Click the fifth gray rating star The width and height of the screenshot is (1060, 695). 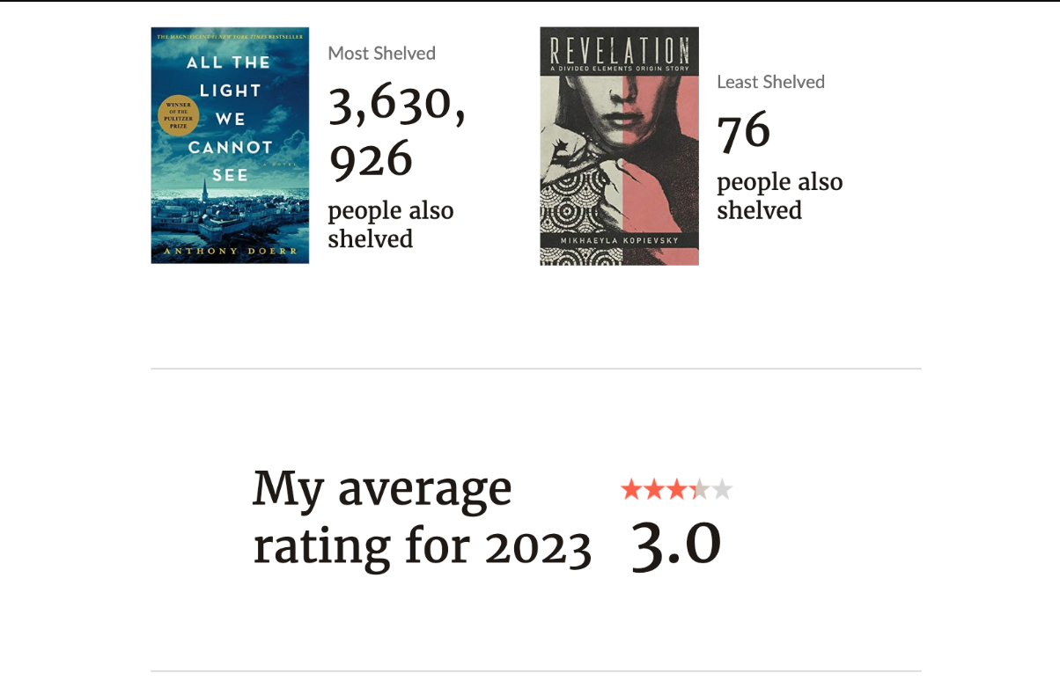[x=722, y=490]
